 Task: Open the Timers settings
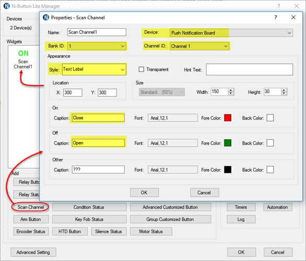coord(241,207)
